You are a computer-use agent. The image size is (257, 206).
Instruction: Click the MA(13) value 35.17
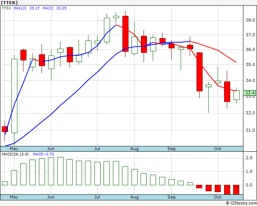pos(34,8)
